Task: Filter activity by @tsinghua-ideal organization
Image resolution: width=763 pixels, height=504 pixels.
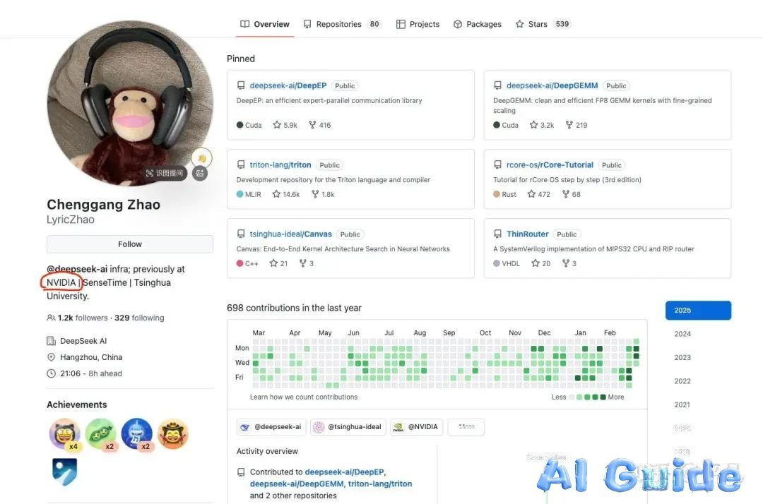Action: pos(348,427)
